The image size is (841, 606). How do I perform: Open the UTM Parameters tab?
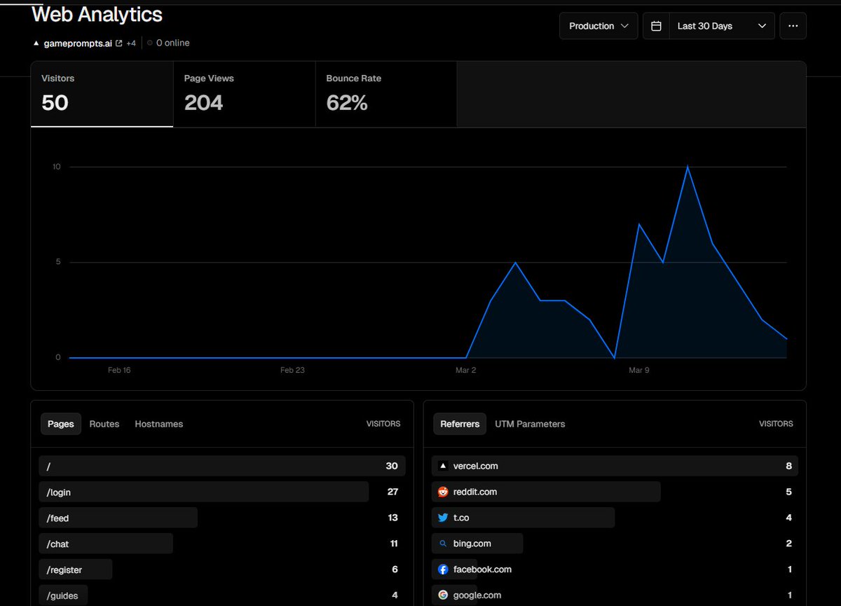click(x=530, y=424)
